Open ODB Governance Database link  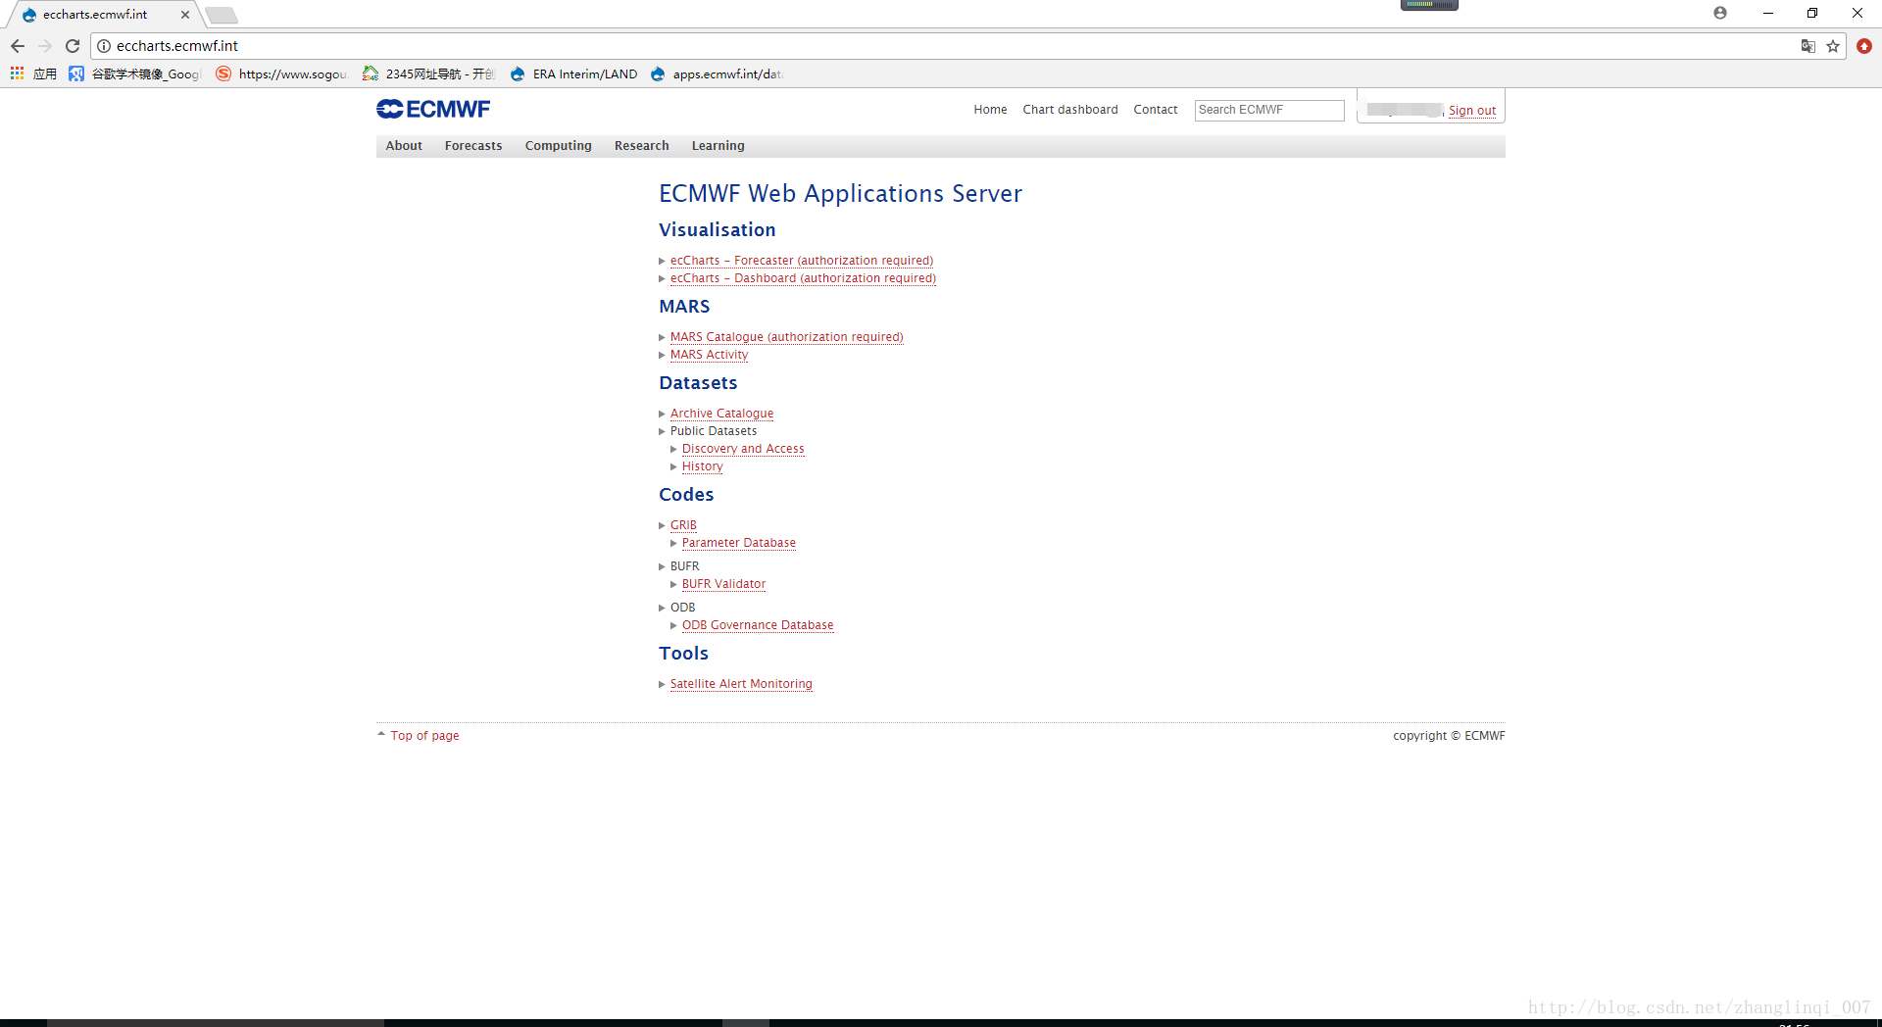pyautogui.click(x=758, y=625)
